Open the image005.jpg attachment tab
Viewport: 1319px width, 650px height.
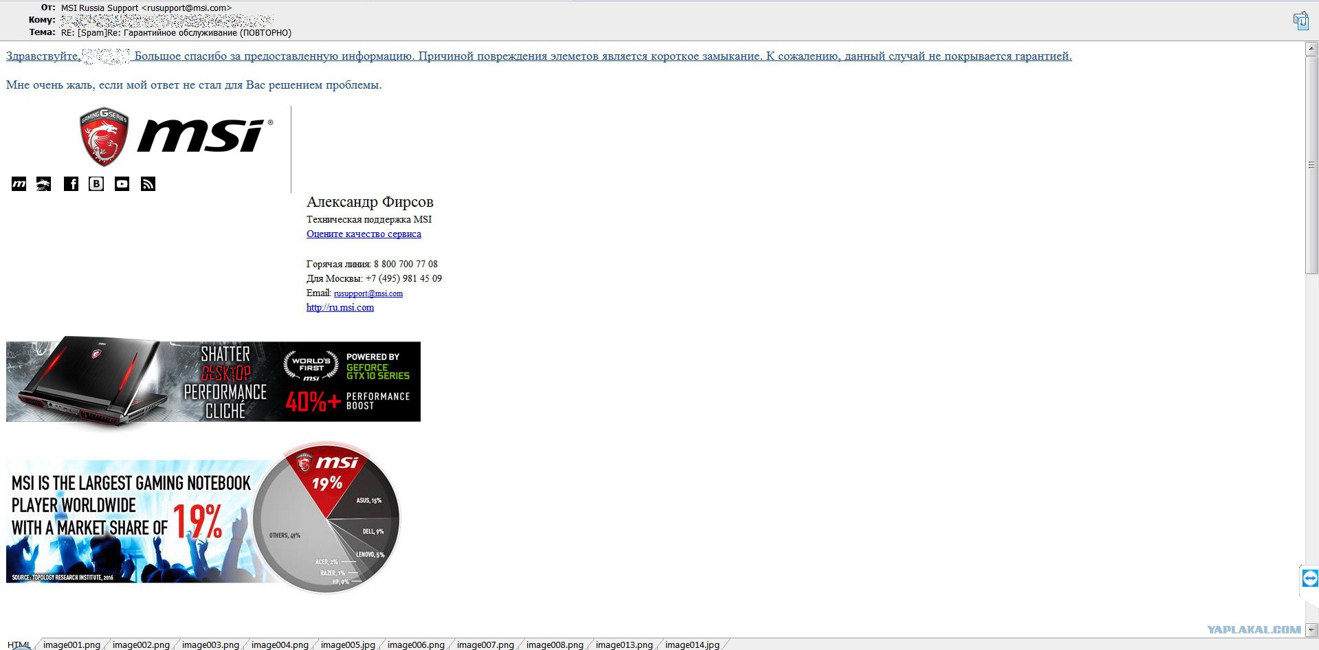pyautogui.click(x=348, y=645)
